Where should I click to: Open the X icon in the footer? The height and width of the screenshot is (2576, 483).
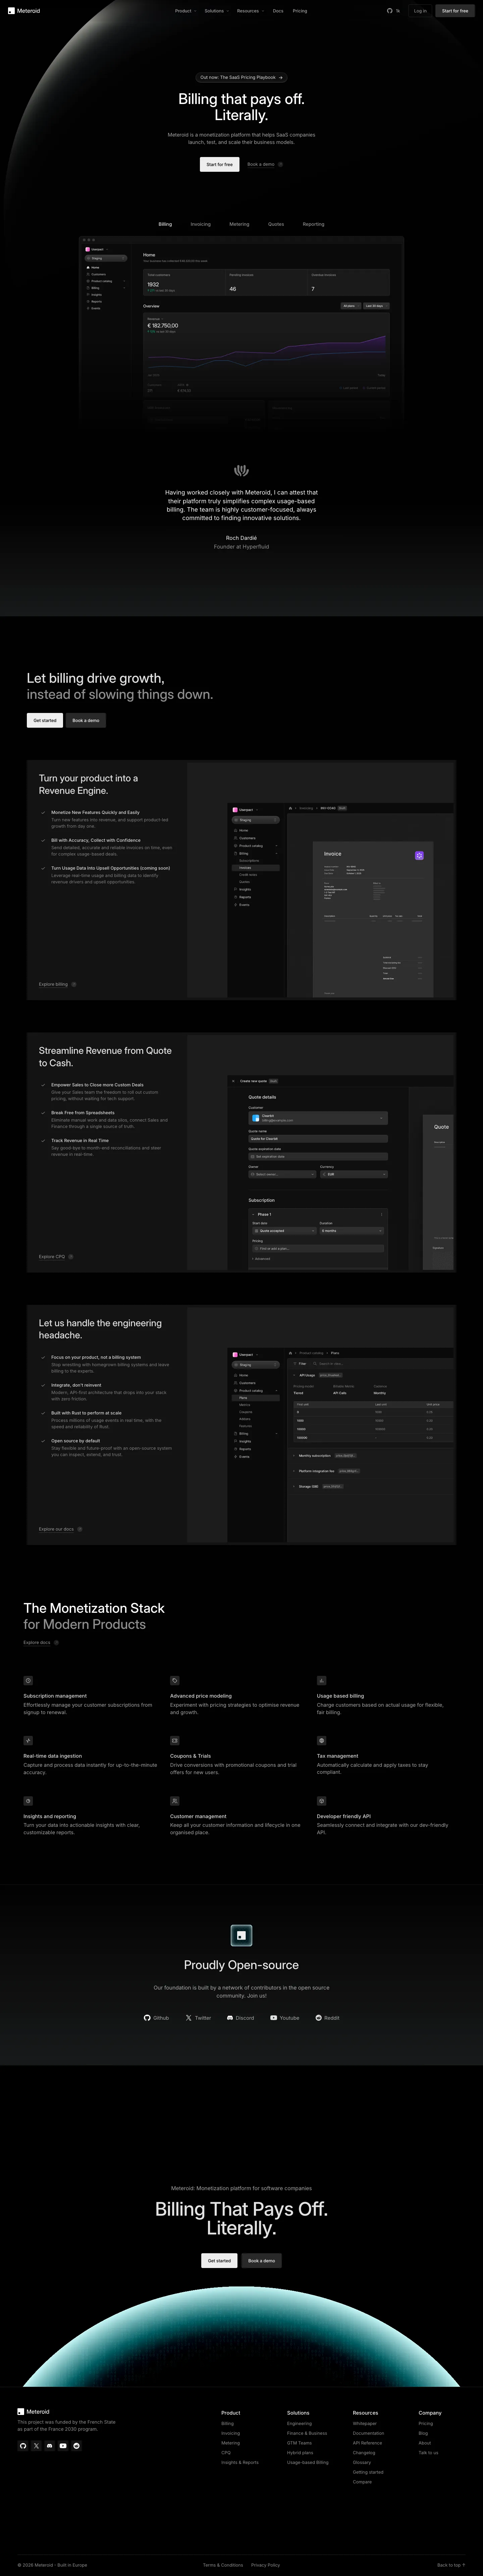click(x=36, y=2446)
